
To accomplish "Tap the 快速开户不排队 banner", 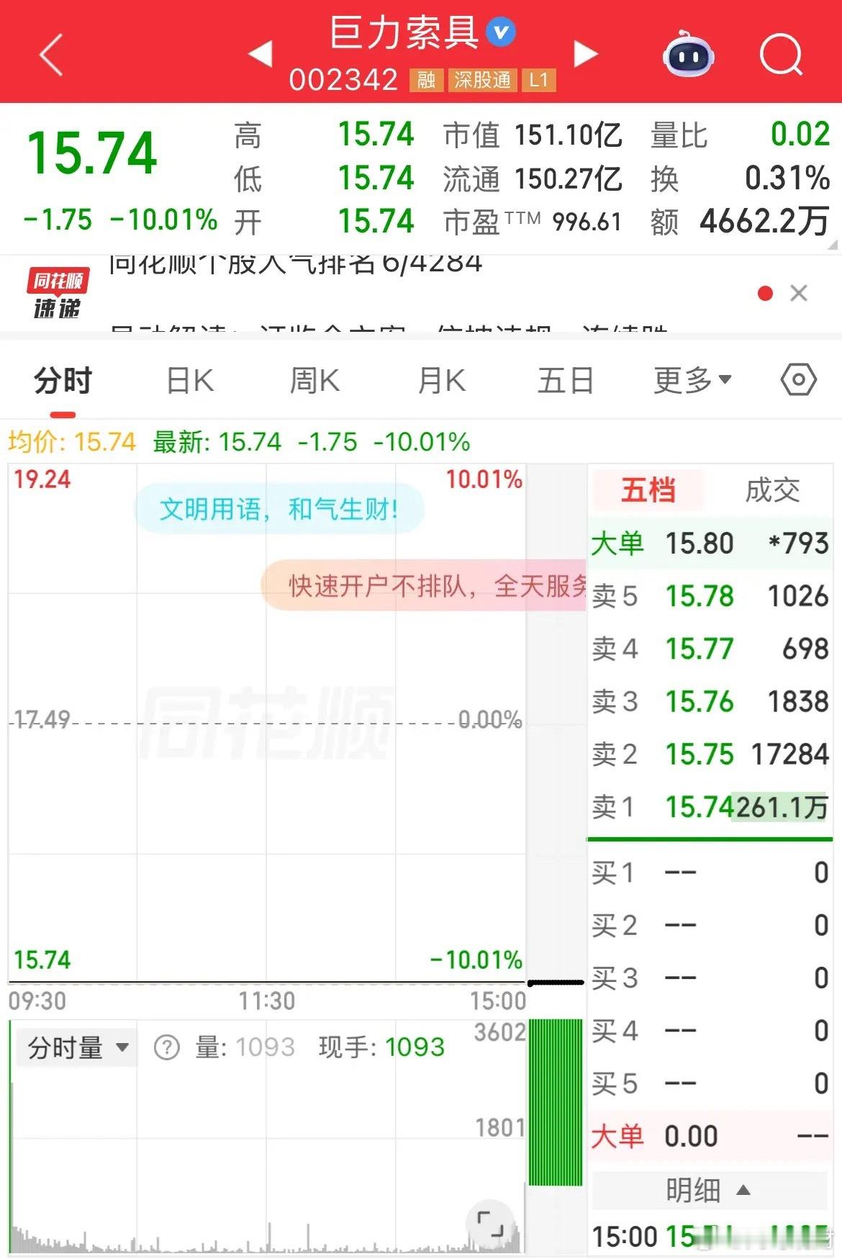I will pyautogui.click(x=425, y=586).
